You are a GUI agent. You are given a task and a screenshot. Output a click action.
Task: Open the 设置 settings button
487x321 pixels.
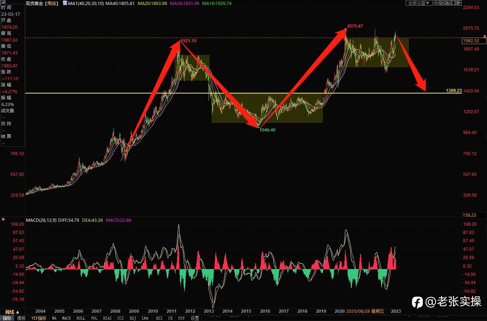pyautogui.click(x=195, y=318)
